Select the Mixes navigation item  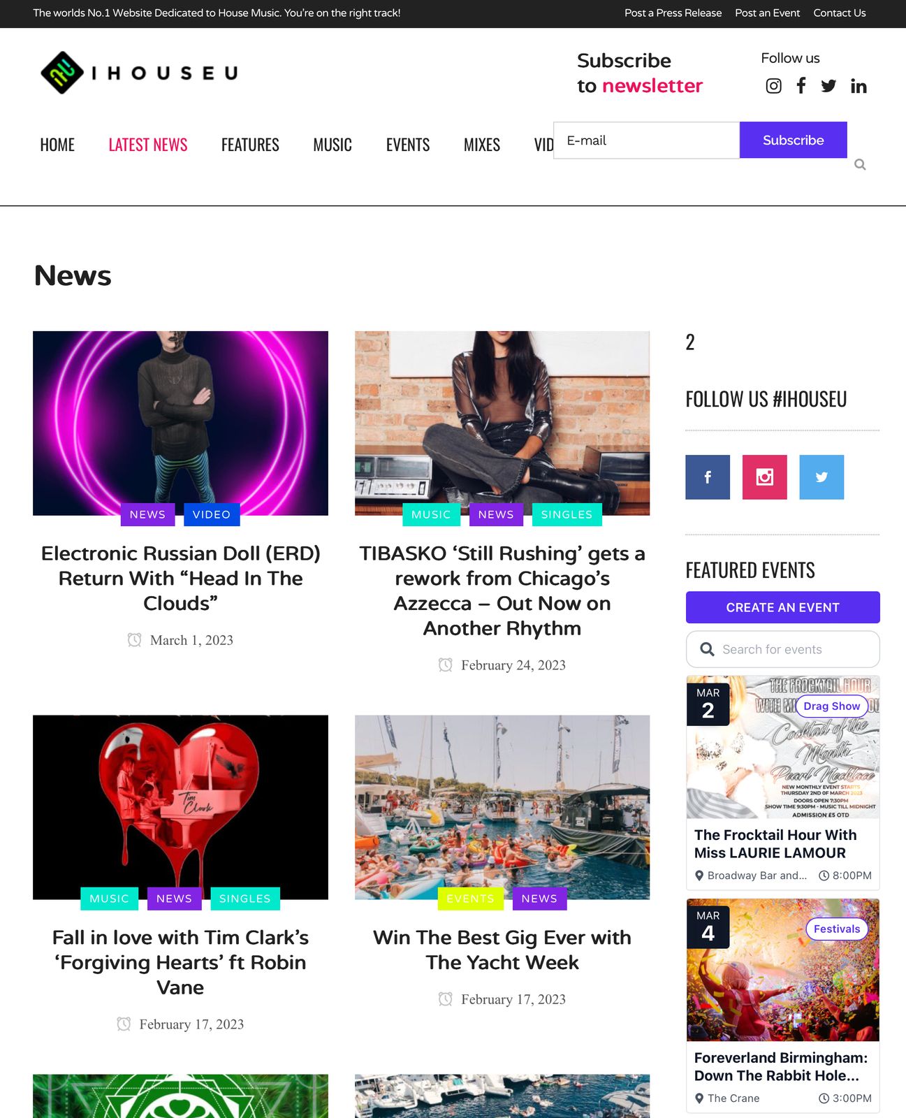pyautogui.click(x=482, y=145)
